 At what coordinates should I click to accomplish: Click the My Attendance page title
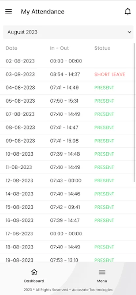pos(43,12)
